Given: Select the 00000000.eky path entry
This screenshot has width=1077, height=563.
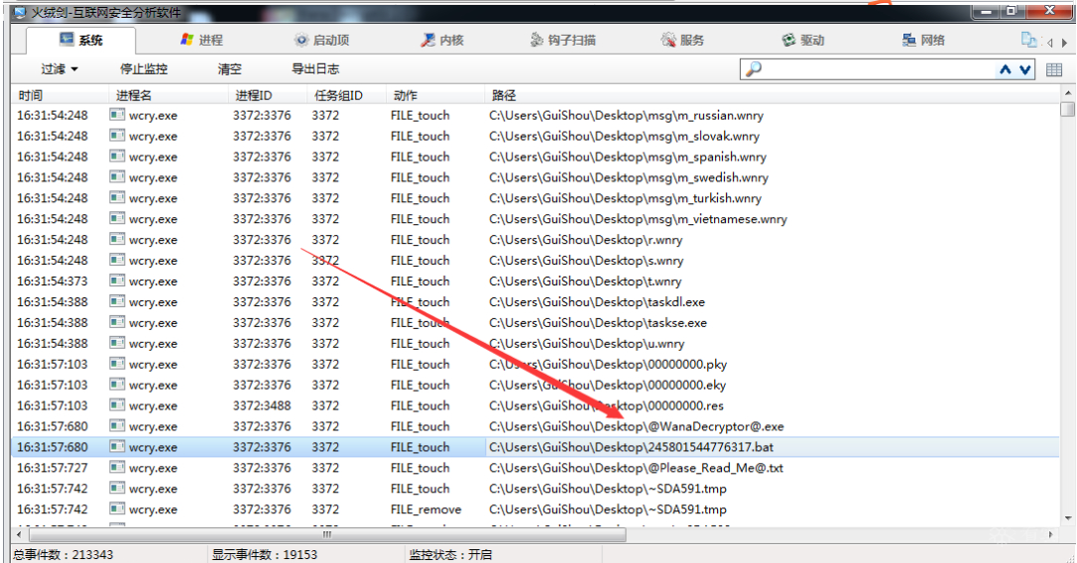Looking at the screenshot, I should [x=607, y=386].
